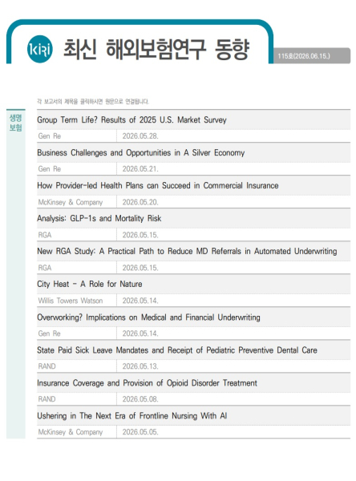Click the McKinsey & Company source dated 2026.05.05.
356x481 pixels.
pyautogui.click(x=71, y=431)
